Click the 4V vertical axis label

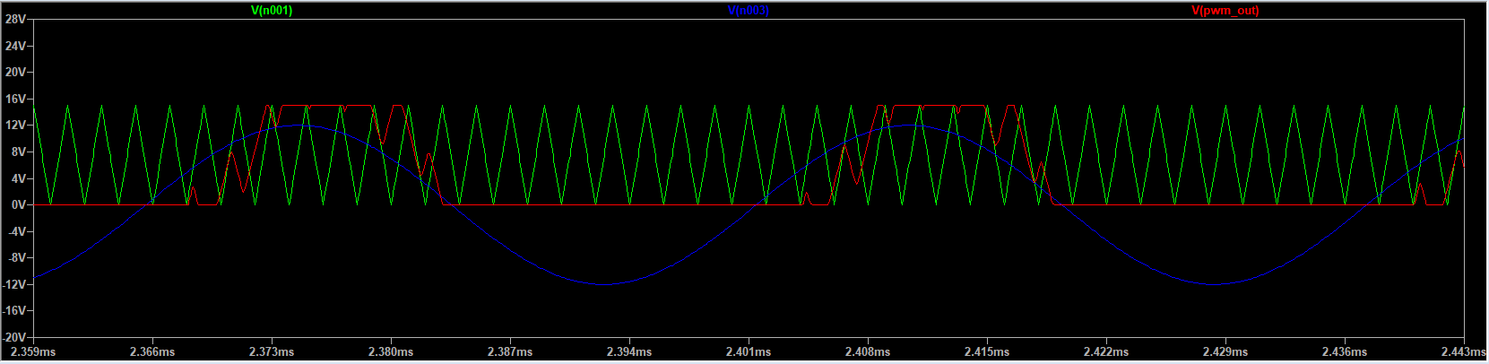[x=18, y=178]
